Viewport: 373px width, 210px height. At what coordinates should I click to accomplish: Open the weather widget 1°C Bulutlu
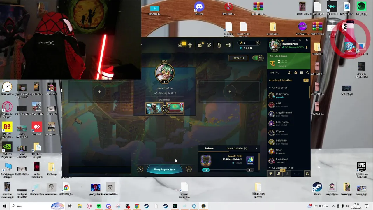318,206
